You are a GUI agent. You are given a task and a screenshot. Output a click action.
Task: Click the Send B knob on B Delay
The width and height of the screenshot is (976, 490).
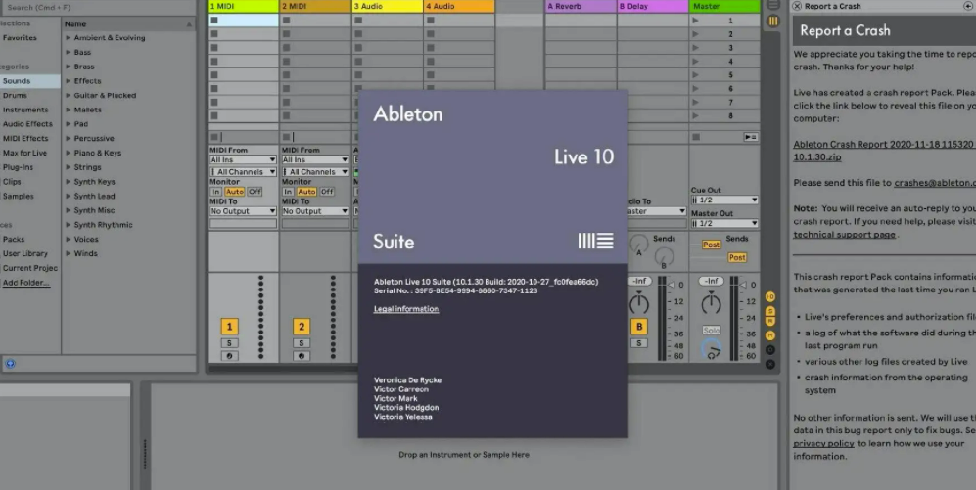[x=664, y=256]
